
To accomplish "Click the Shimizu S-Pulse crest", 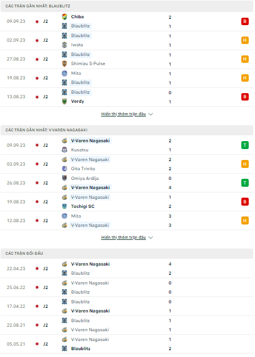I will (x=64, y=63).
